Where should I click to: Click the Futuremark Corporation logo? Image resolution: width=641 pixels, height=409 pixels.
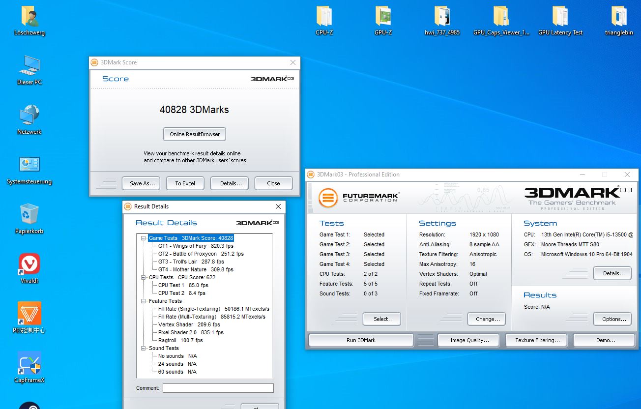(x=358, y=198)
